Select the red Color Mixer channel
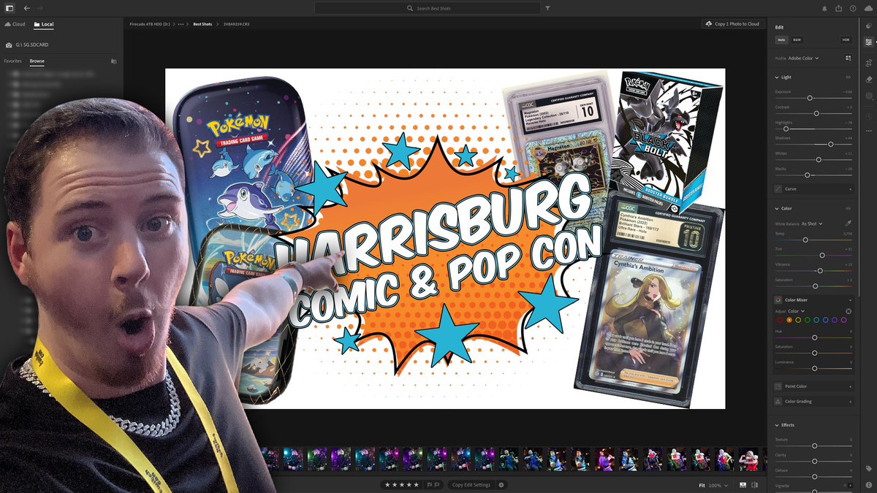The width and height of the screenshot is (877, 493). click(780, 320)
